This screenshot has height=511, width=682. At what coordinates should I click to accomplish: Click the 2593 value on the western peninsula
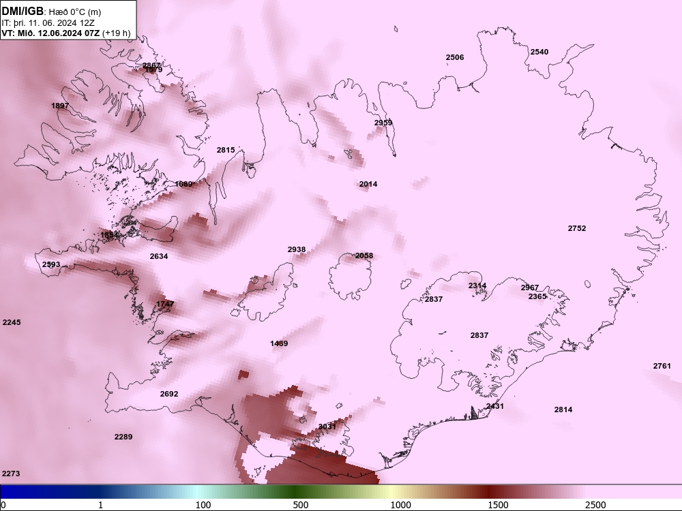click(x=51, y=264)
